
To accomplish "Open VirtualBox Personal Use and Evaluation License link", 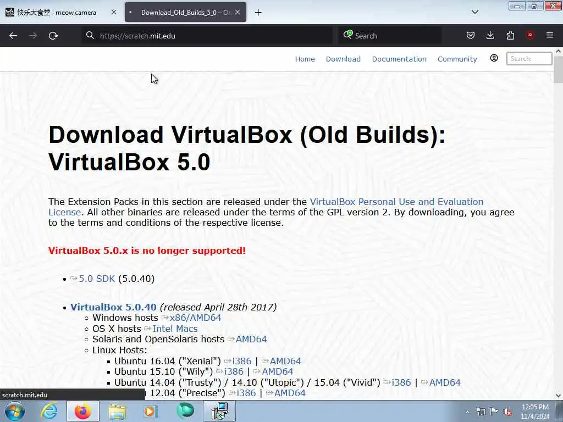I will click(x=396, y=202).
